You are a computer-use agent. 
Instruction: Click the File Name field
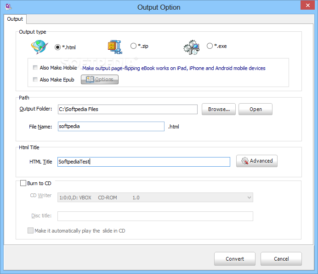pos(111,127)
